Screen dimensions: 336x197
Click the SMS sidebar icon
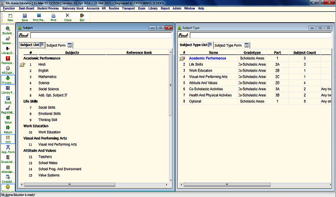pyautogui.click(x=8, y=139)
